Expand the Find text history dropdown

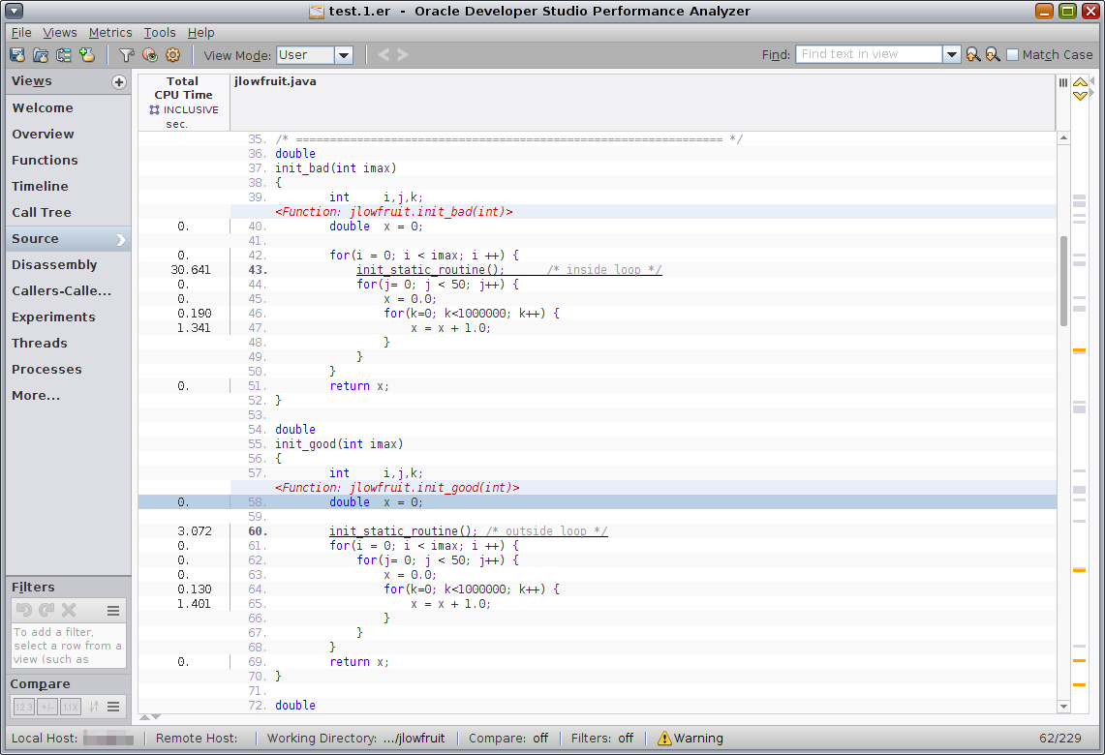tap(951, 55)
